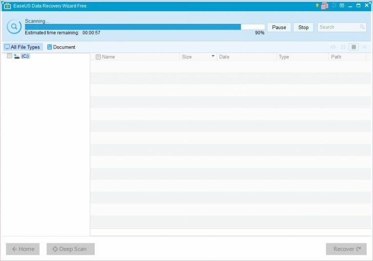Click the preview eye icon
Viewport: 373px width, 261px height.
tap(333, 47)
